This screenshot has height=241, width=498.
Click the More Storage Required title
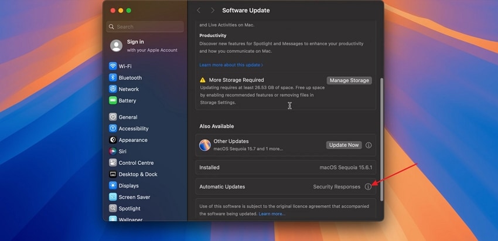236,80
